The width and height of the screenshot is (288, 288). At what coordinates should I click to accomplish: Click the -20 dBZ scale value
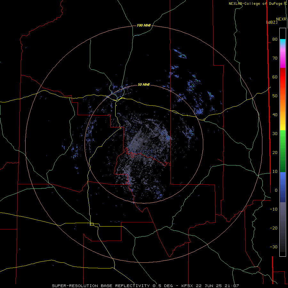[x=274, y=228]
